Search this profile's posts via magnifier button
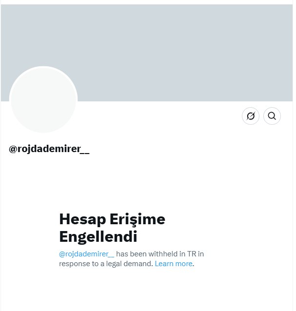Viewport: 296px width, 311px height. (272, 116)
